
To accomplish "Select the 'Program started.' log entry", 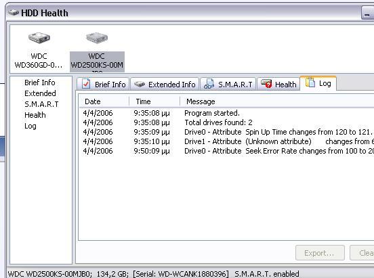I will 226,113.
